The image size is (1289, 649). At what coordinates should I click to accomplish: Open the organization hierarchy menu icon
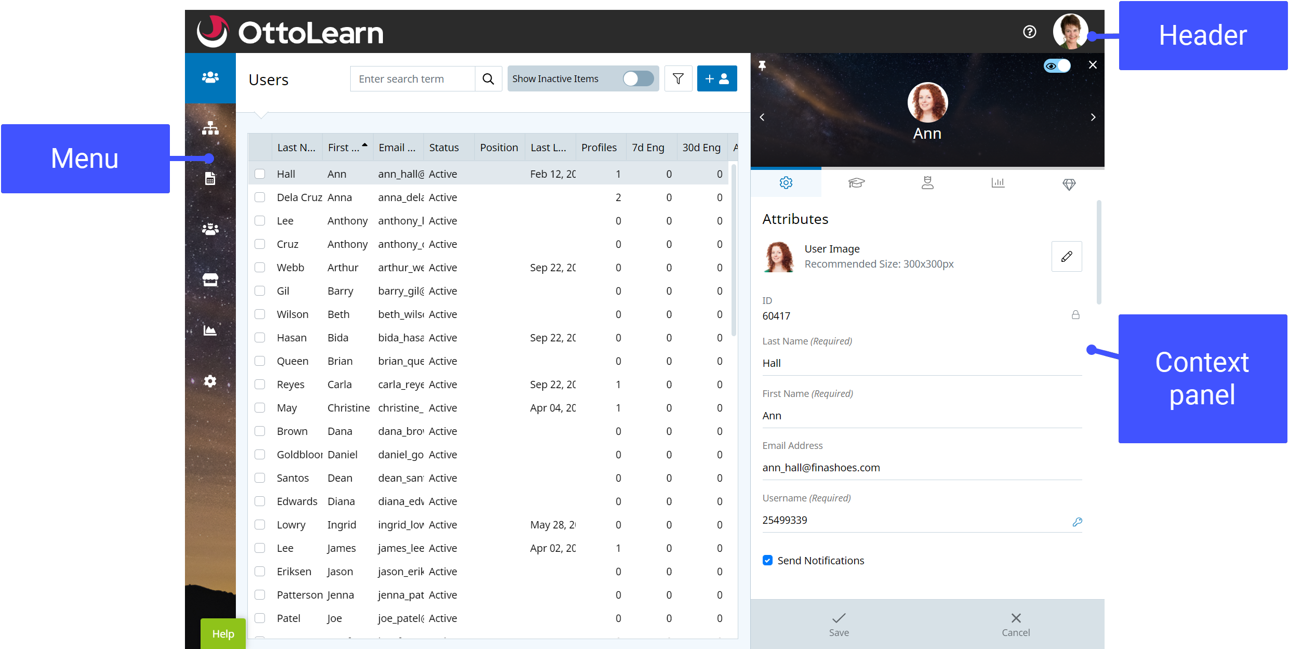(210, 128)
